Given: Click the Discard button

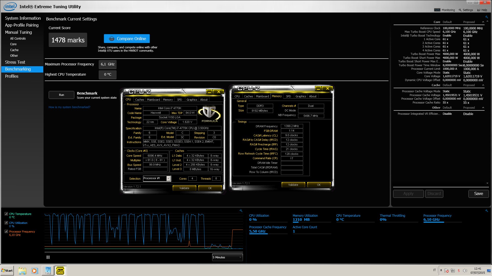Looking at the screenshot, I should point(434,194).
